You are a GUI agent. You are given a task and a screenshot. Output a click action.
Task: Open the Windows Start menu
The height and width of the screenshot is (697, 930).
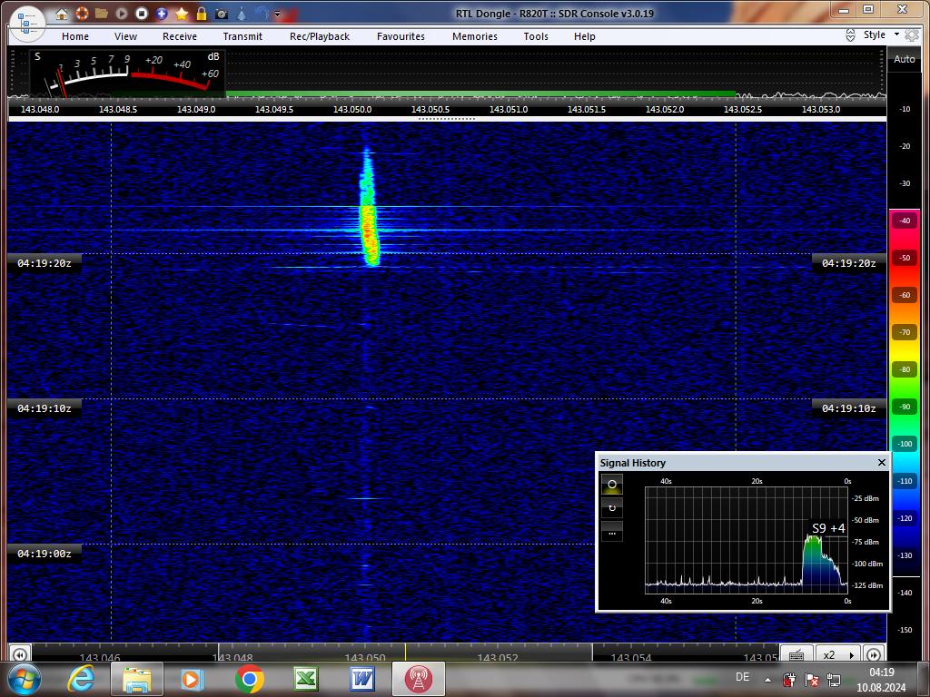coord(25,679)
